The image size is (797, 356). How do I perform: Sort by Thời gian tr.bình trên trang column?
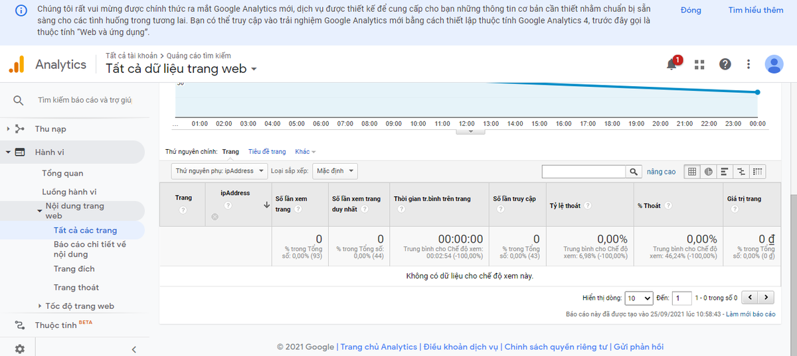tap(432, 199)
